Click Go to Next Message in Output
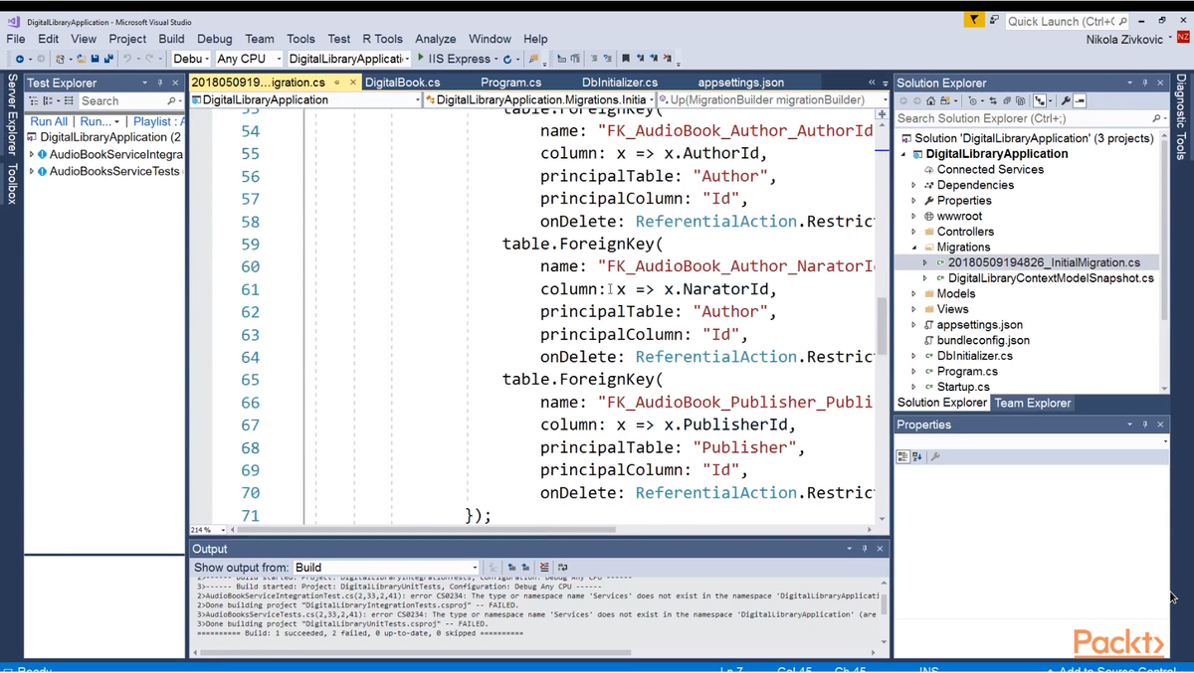This screenshot has width=1194, height=673. (x=525, y=568)
